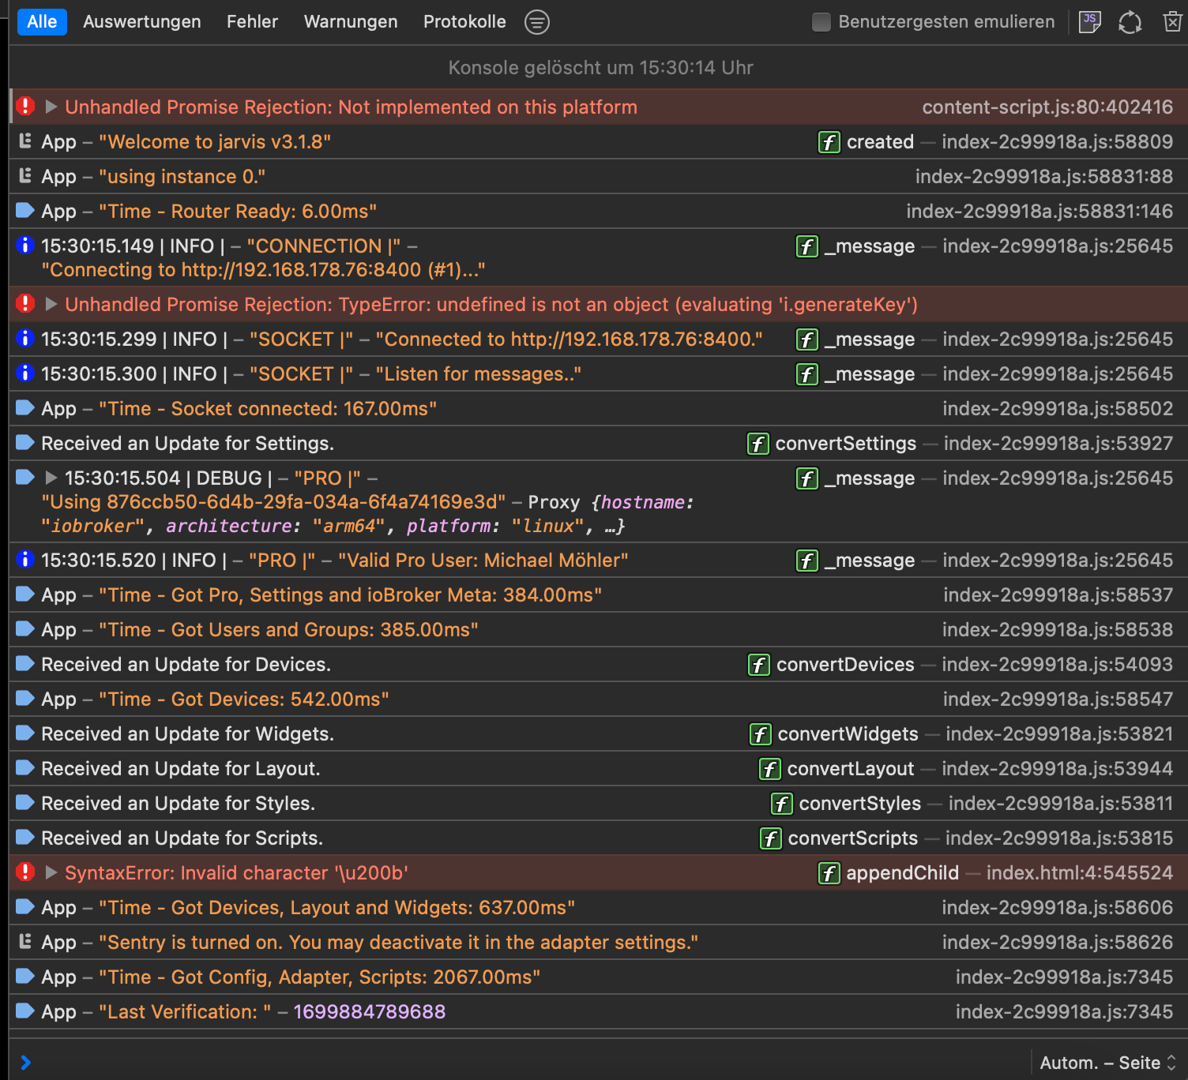Click info icon of 'Valid Pro User' row
Image resolution: width=1188 pixels, height=1080 pixels.
click(25, 559)
